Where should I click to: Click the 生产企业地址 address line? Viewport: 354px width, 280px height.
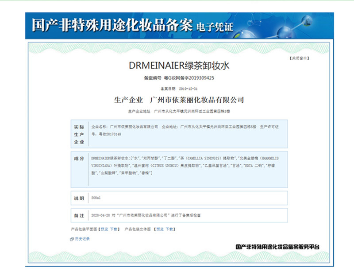[x=179, y=111]
